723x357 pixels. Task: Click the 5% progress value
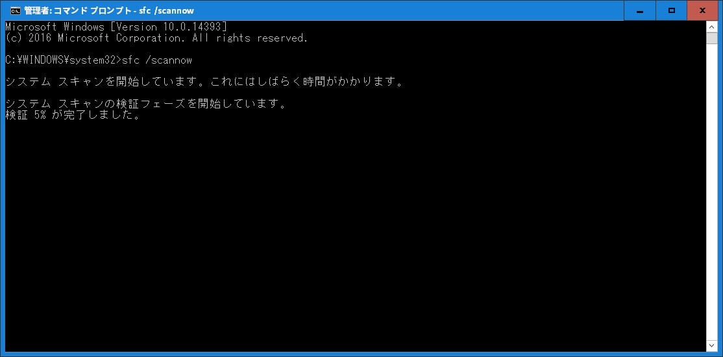coord(40,116)
